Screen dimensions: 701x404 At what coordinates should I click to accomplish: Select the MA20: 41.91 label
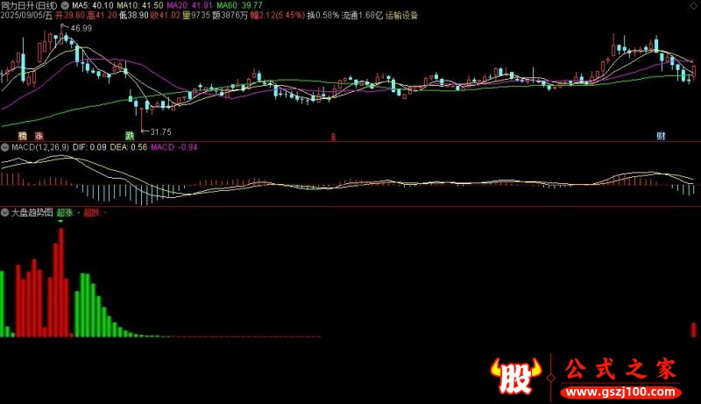coord(189,6)
